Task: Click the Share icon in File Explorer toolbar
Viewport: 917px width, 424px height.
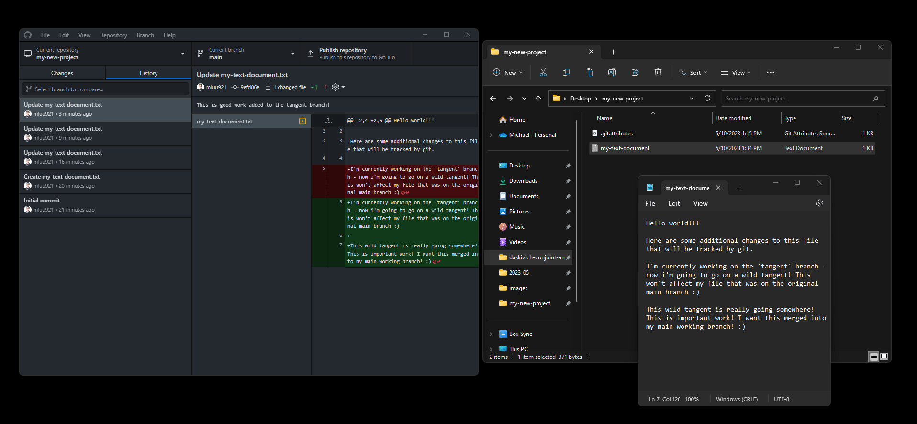Action: click(635, 72)
